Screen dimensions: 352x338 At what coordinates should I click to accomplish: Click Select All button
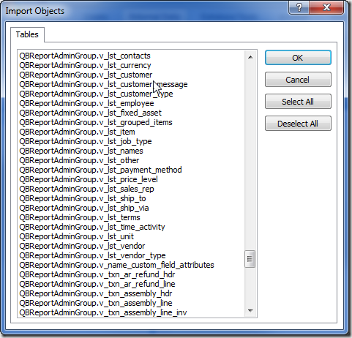click(x=298, y=102)
